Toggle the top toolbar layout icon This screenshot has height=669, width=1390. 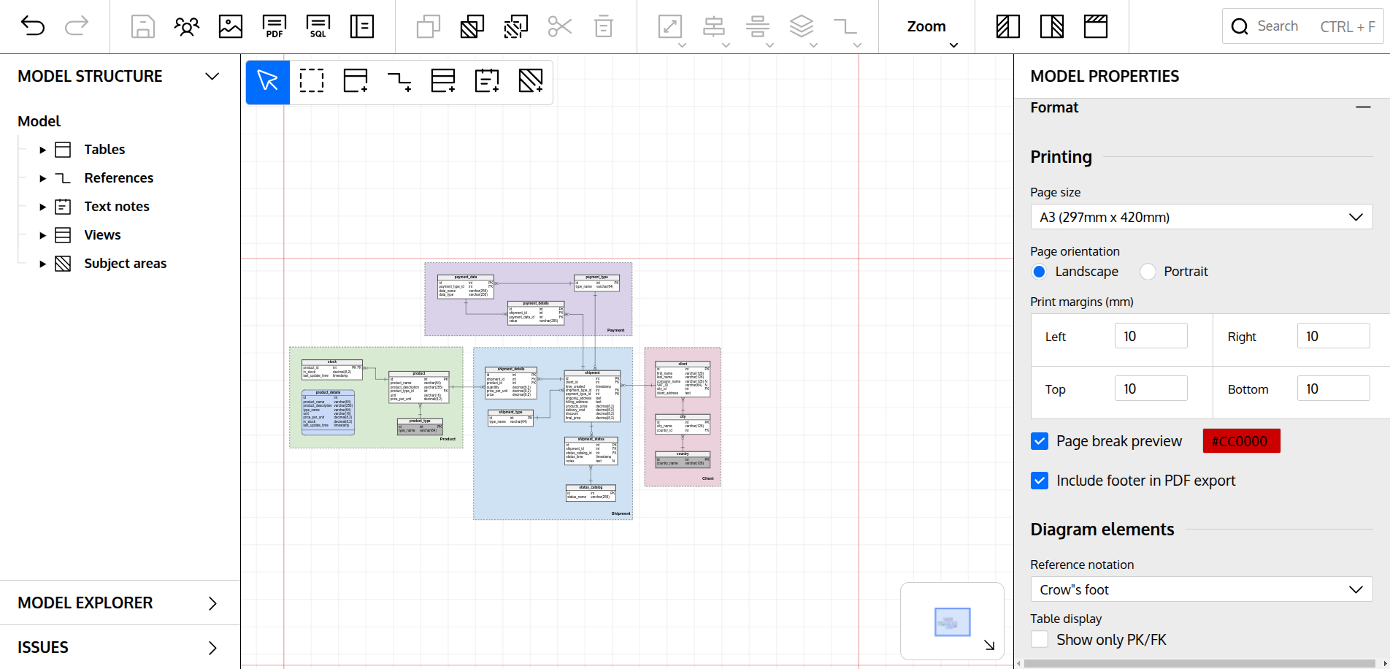pos(1096,26)
